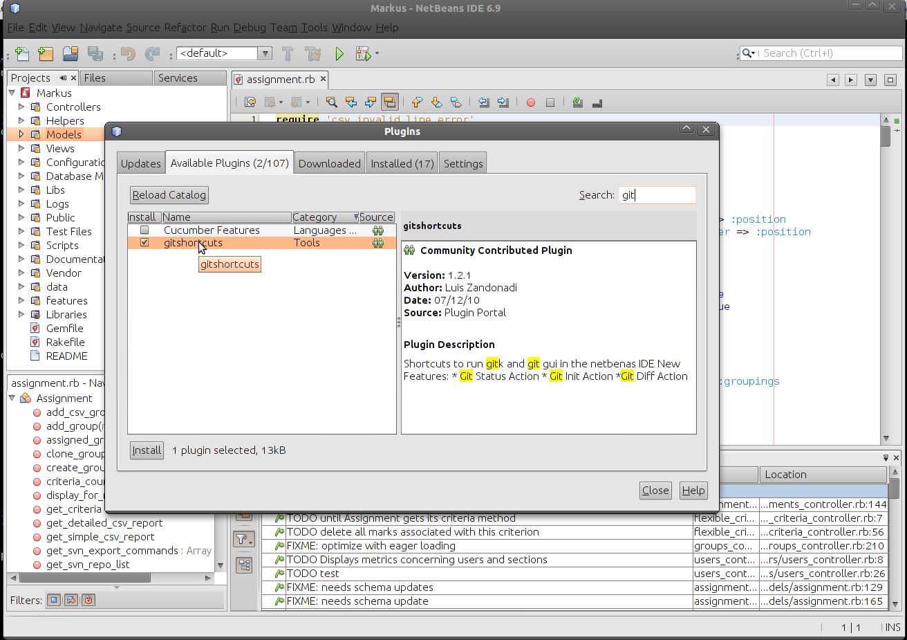The height and width of the screenshot is (640, 907).
Task: Expand the Controllers tree node
Action: [x=21, y=107]
